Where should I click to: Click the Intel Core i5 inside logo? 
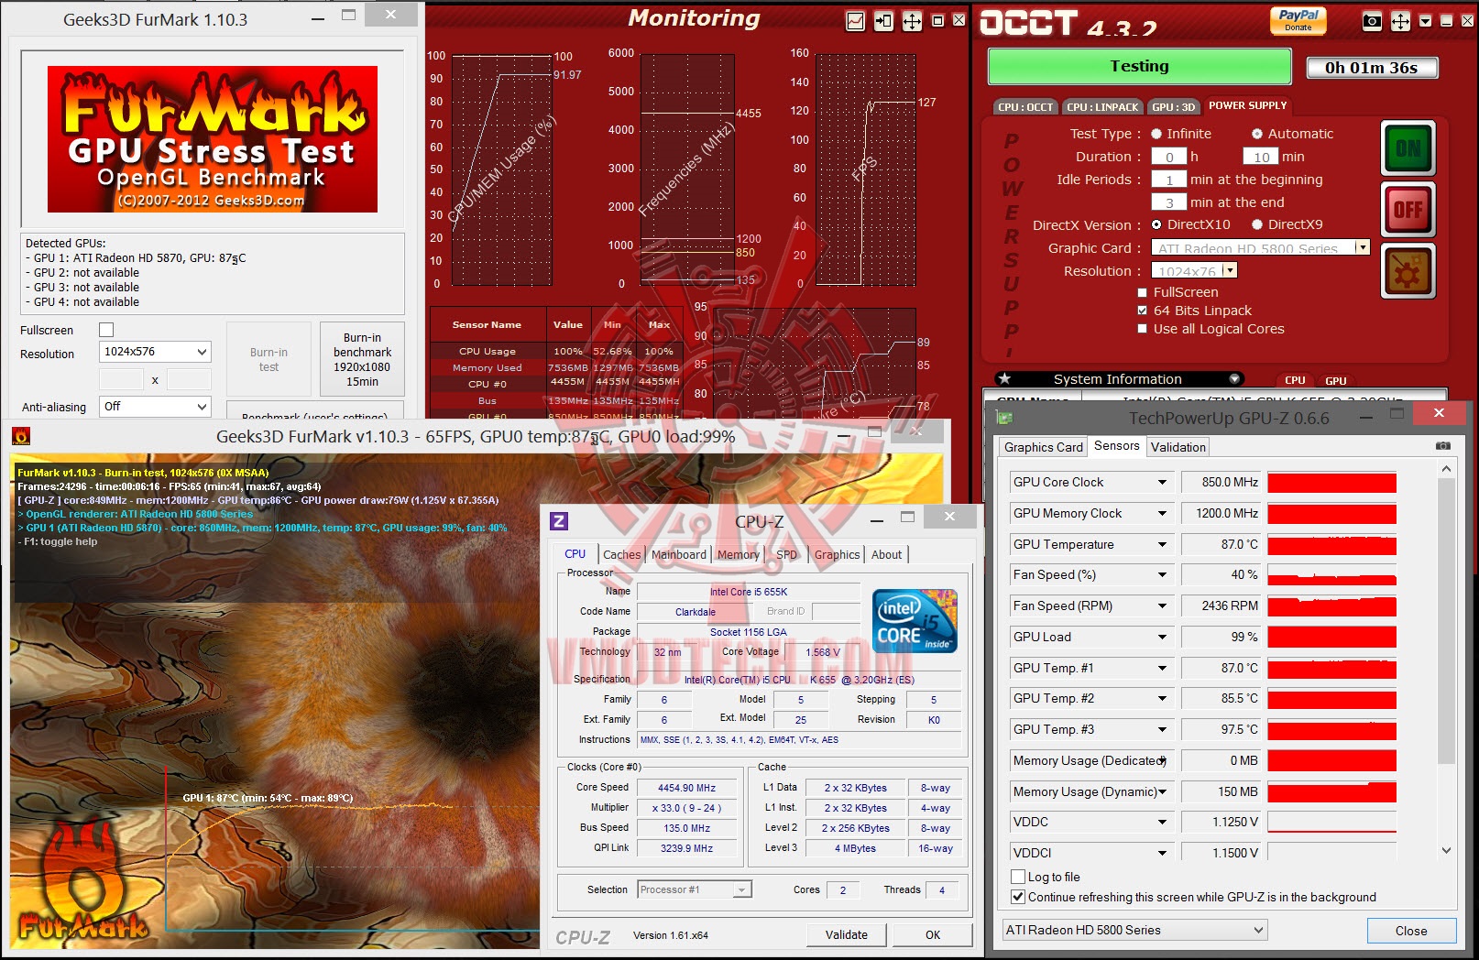[x=915, y=621]
